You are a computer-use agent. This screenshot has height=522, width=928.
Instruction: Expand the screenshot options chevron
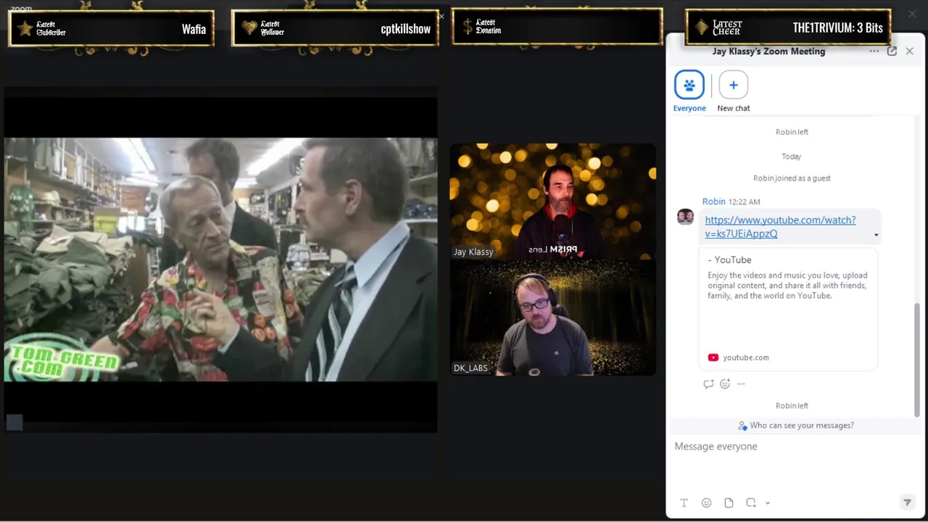[x=767, y=503]
